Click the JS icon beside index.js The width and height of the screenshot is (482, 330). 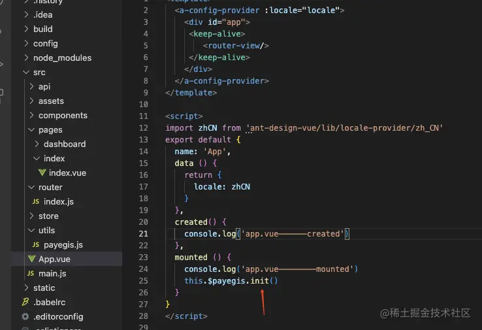(36, 201)
